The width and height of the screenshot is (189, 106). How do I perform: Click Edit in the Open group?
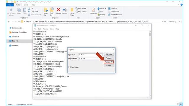pyautogui.click(x=100, y=12)
